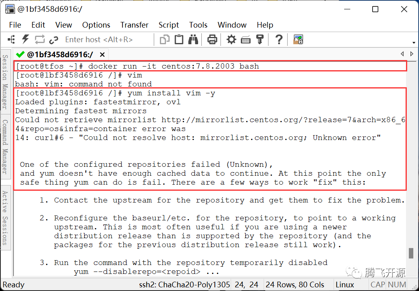Click the docker run command line

[x=137, y=66]
